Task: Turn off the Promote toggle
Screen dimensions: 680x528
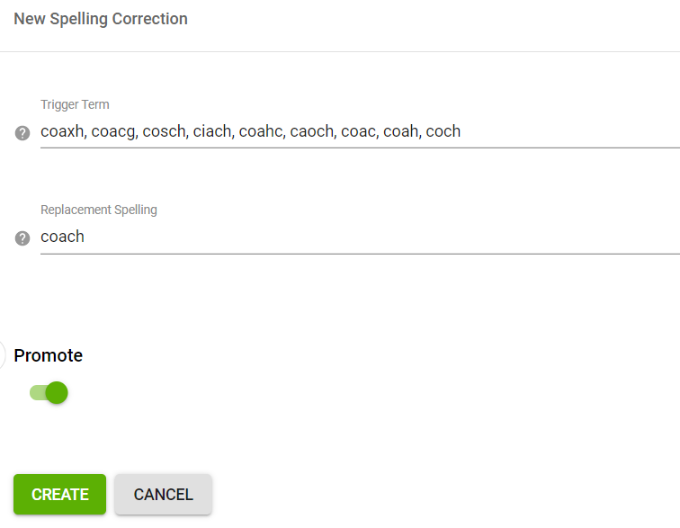Action: click(x=49, y=393)
